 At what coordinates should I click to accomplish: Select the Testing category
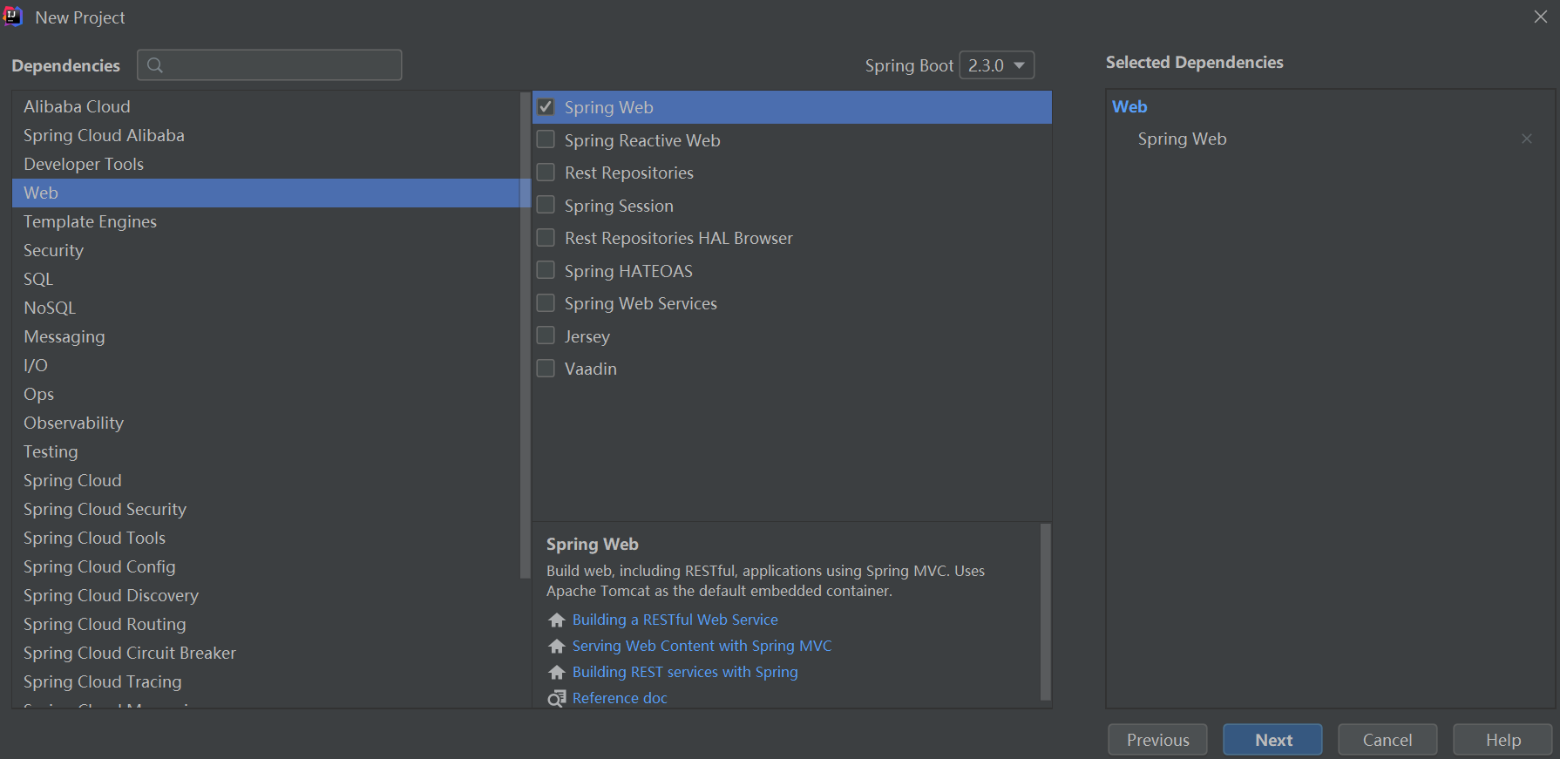click(266, 451)
